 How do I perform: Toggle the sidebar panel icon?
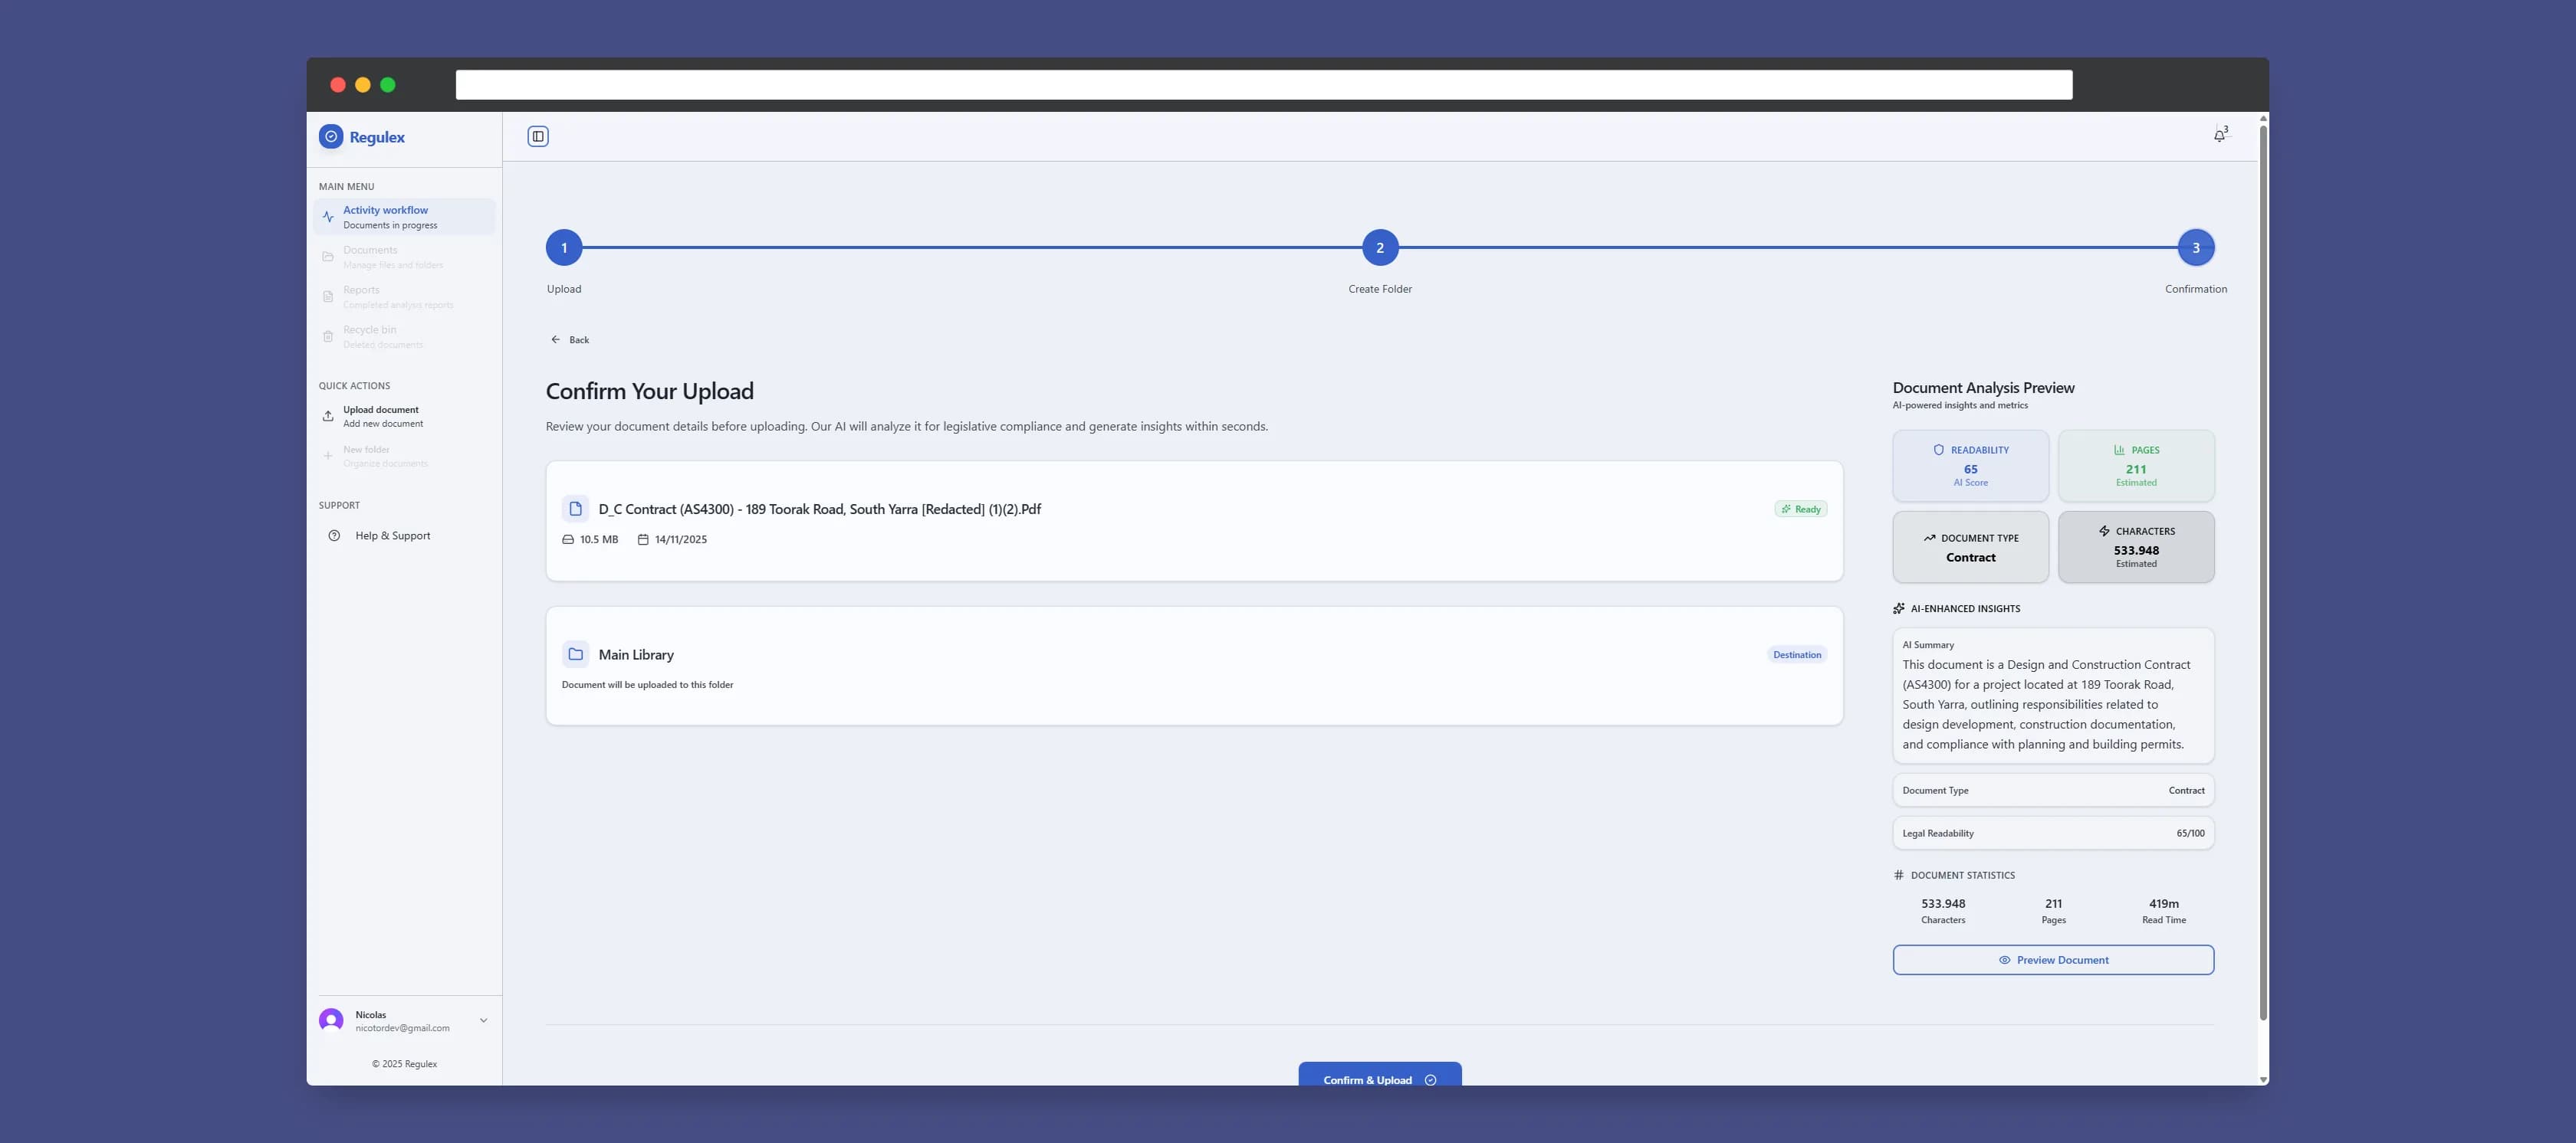click(x=538, y=137)
